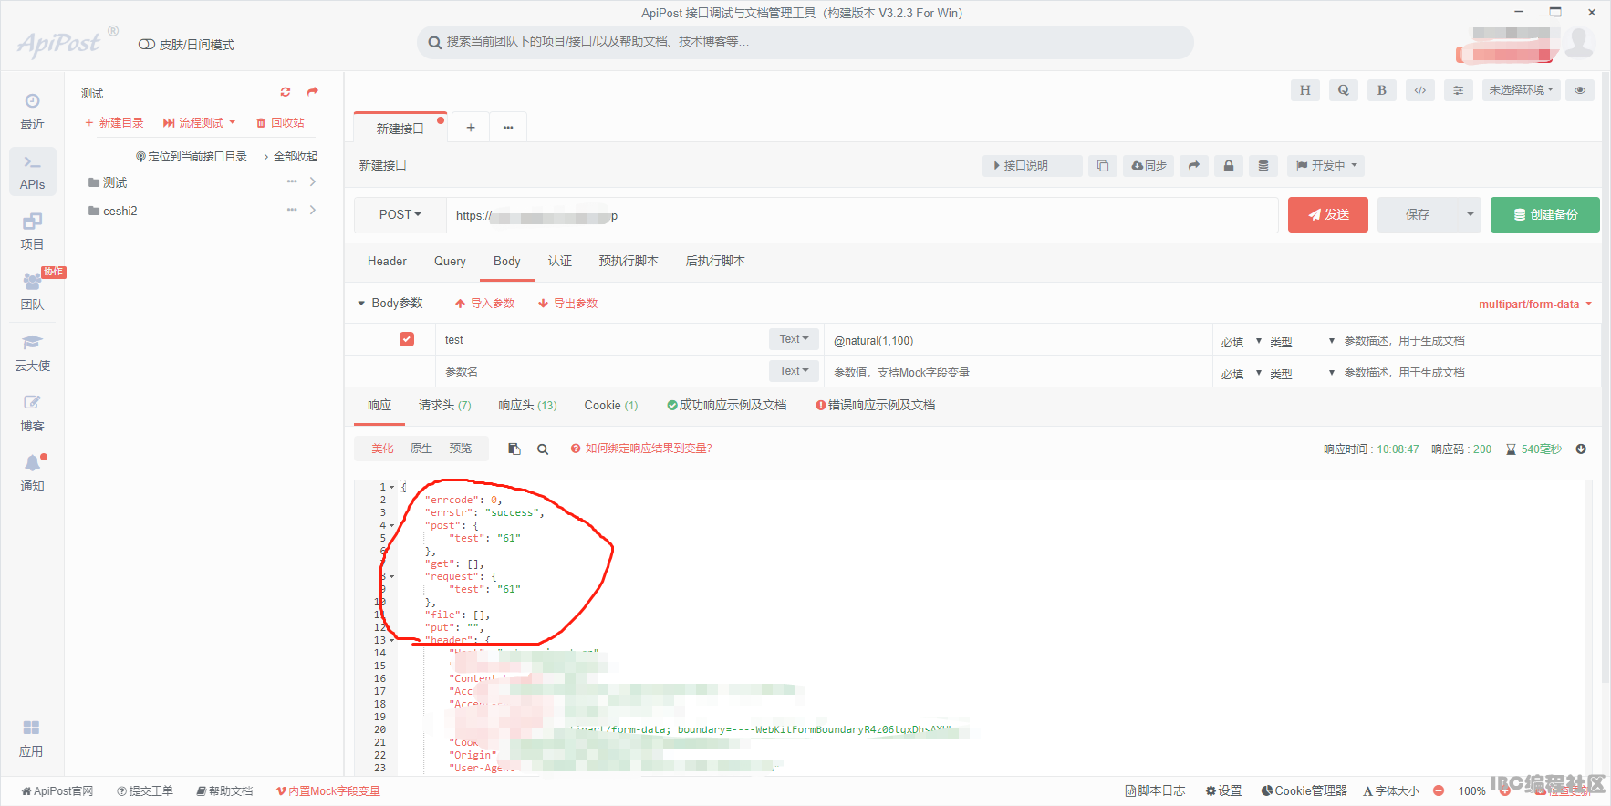Click the 保存 save button
1611x806 pixels.
click(1418, 215)
